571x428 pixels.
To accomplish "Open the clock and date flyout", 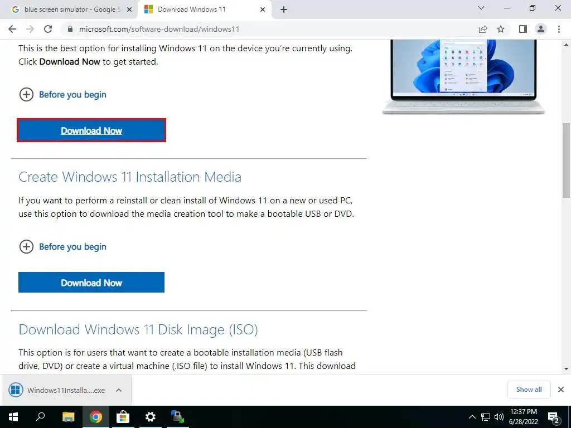I will click(523, 417).
